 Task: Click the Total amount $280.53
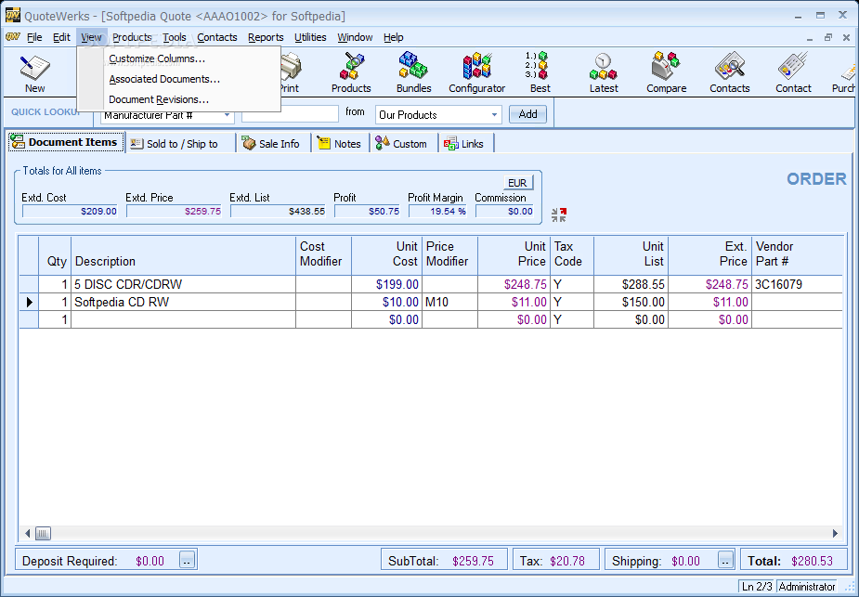812,561
